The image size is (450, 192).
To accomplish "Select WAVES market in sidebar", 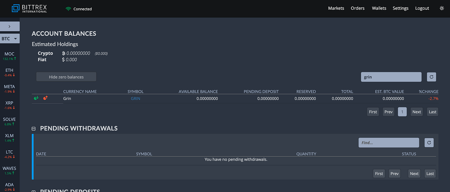I will 10,170.
